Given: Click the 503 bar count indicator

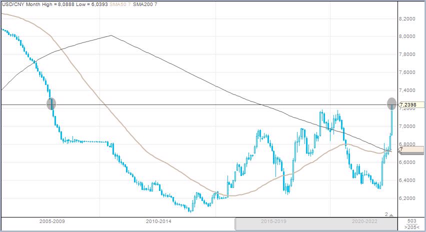Looking at the screenshot, I should point(412,220).
